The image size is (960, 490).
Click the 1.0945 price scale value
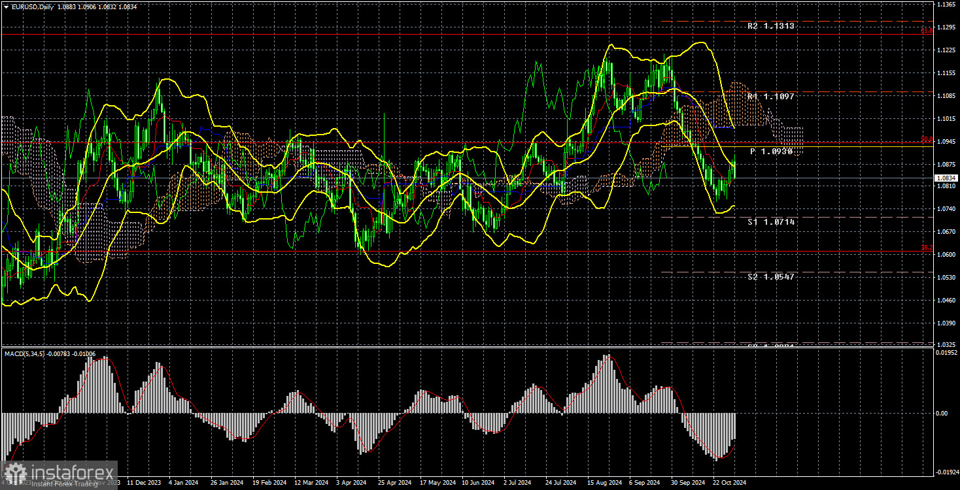[945, 140]
